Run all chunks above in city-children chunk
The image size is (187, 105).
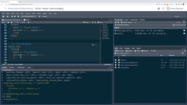coord(95,45)
